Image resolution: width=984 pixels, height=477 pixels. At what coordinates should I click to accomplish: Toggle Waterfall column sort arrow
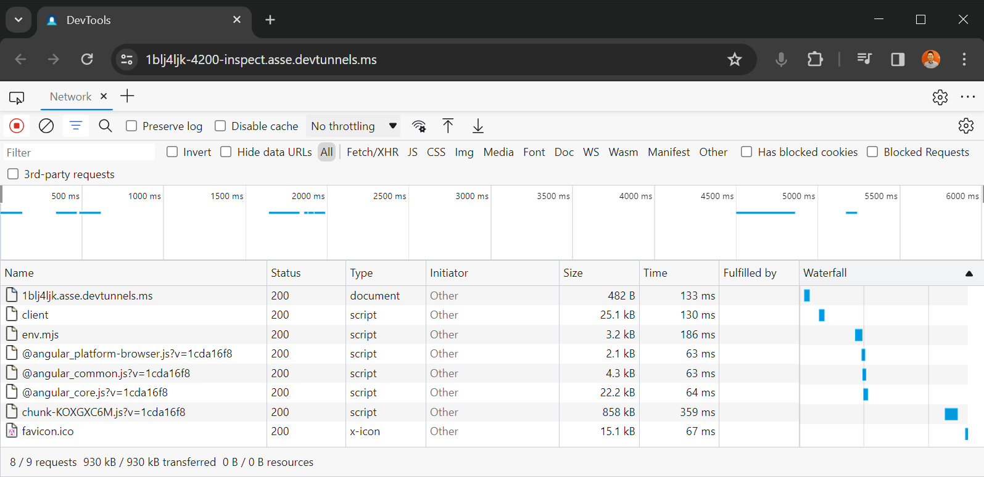969,273
